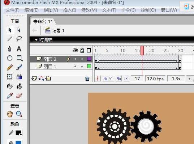Toggle visibility dot for 图层 2
194x144 pixels.
(75, 59)
